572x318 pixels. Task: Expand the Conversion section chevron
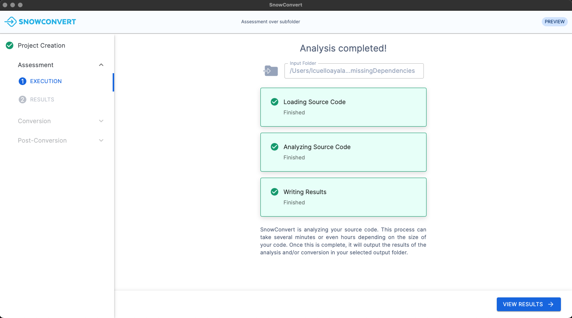tap(101, 121)
